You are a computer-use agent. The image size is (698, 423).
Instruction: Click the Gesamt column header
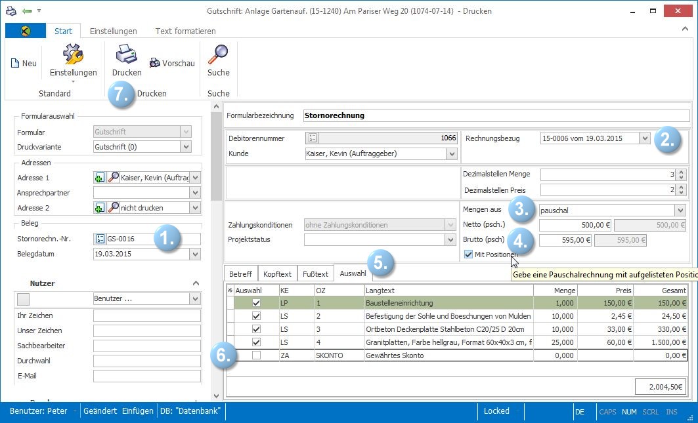661,291
